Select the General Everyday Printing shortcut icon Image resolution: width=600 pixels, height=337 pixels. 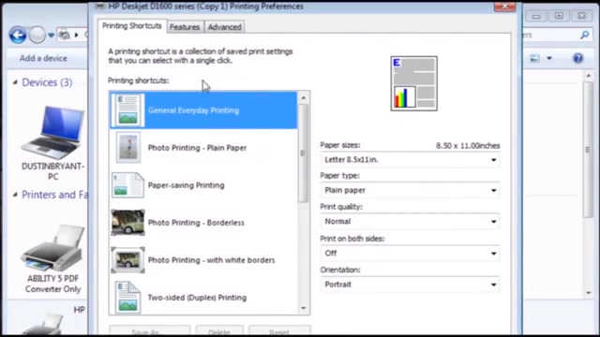click(127, 110)
